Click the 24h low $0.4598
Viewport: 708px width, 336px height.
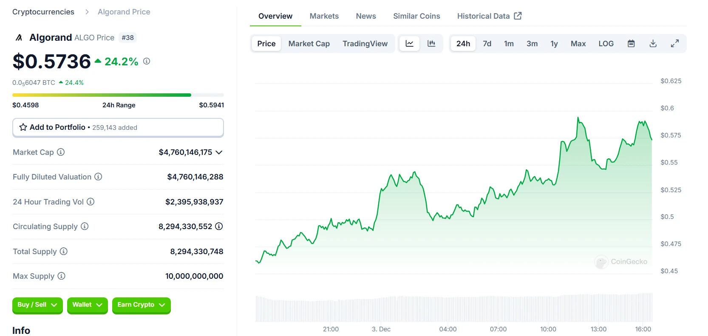click(25, 105)
